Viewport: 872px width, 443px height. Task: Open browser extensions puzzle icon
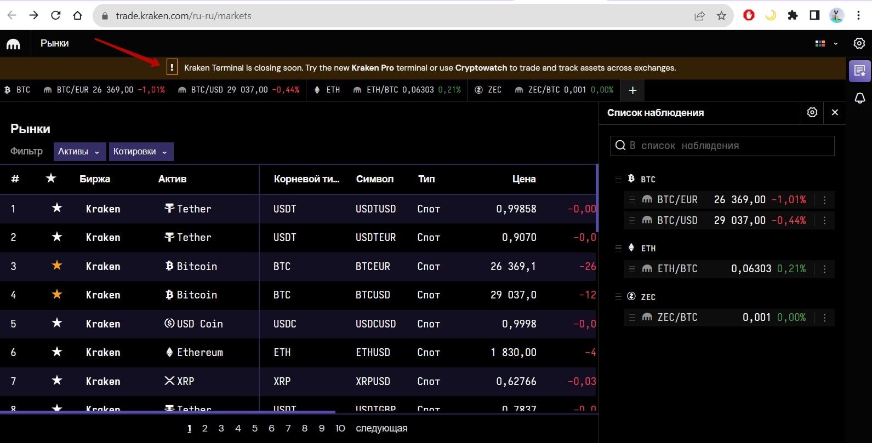[793, 15]
